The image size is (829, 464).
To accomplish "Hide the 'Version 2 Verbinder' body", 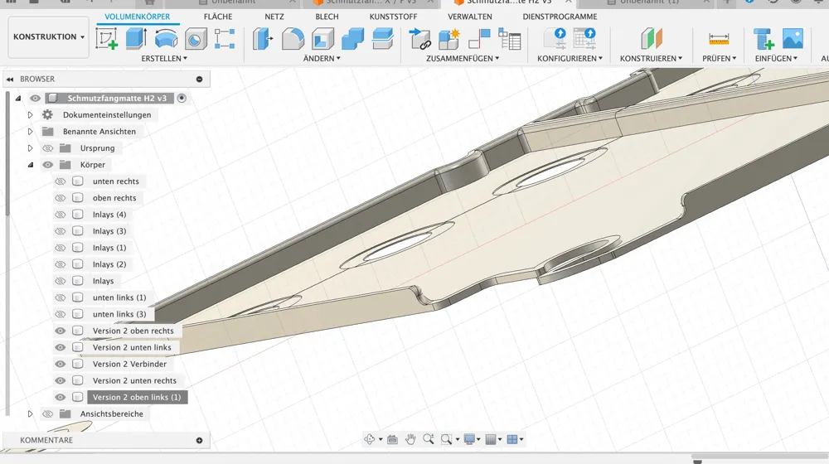I will click(61, 364).
